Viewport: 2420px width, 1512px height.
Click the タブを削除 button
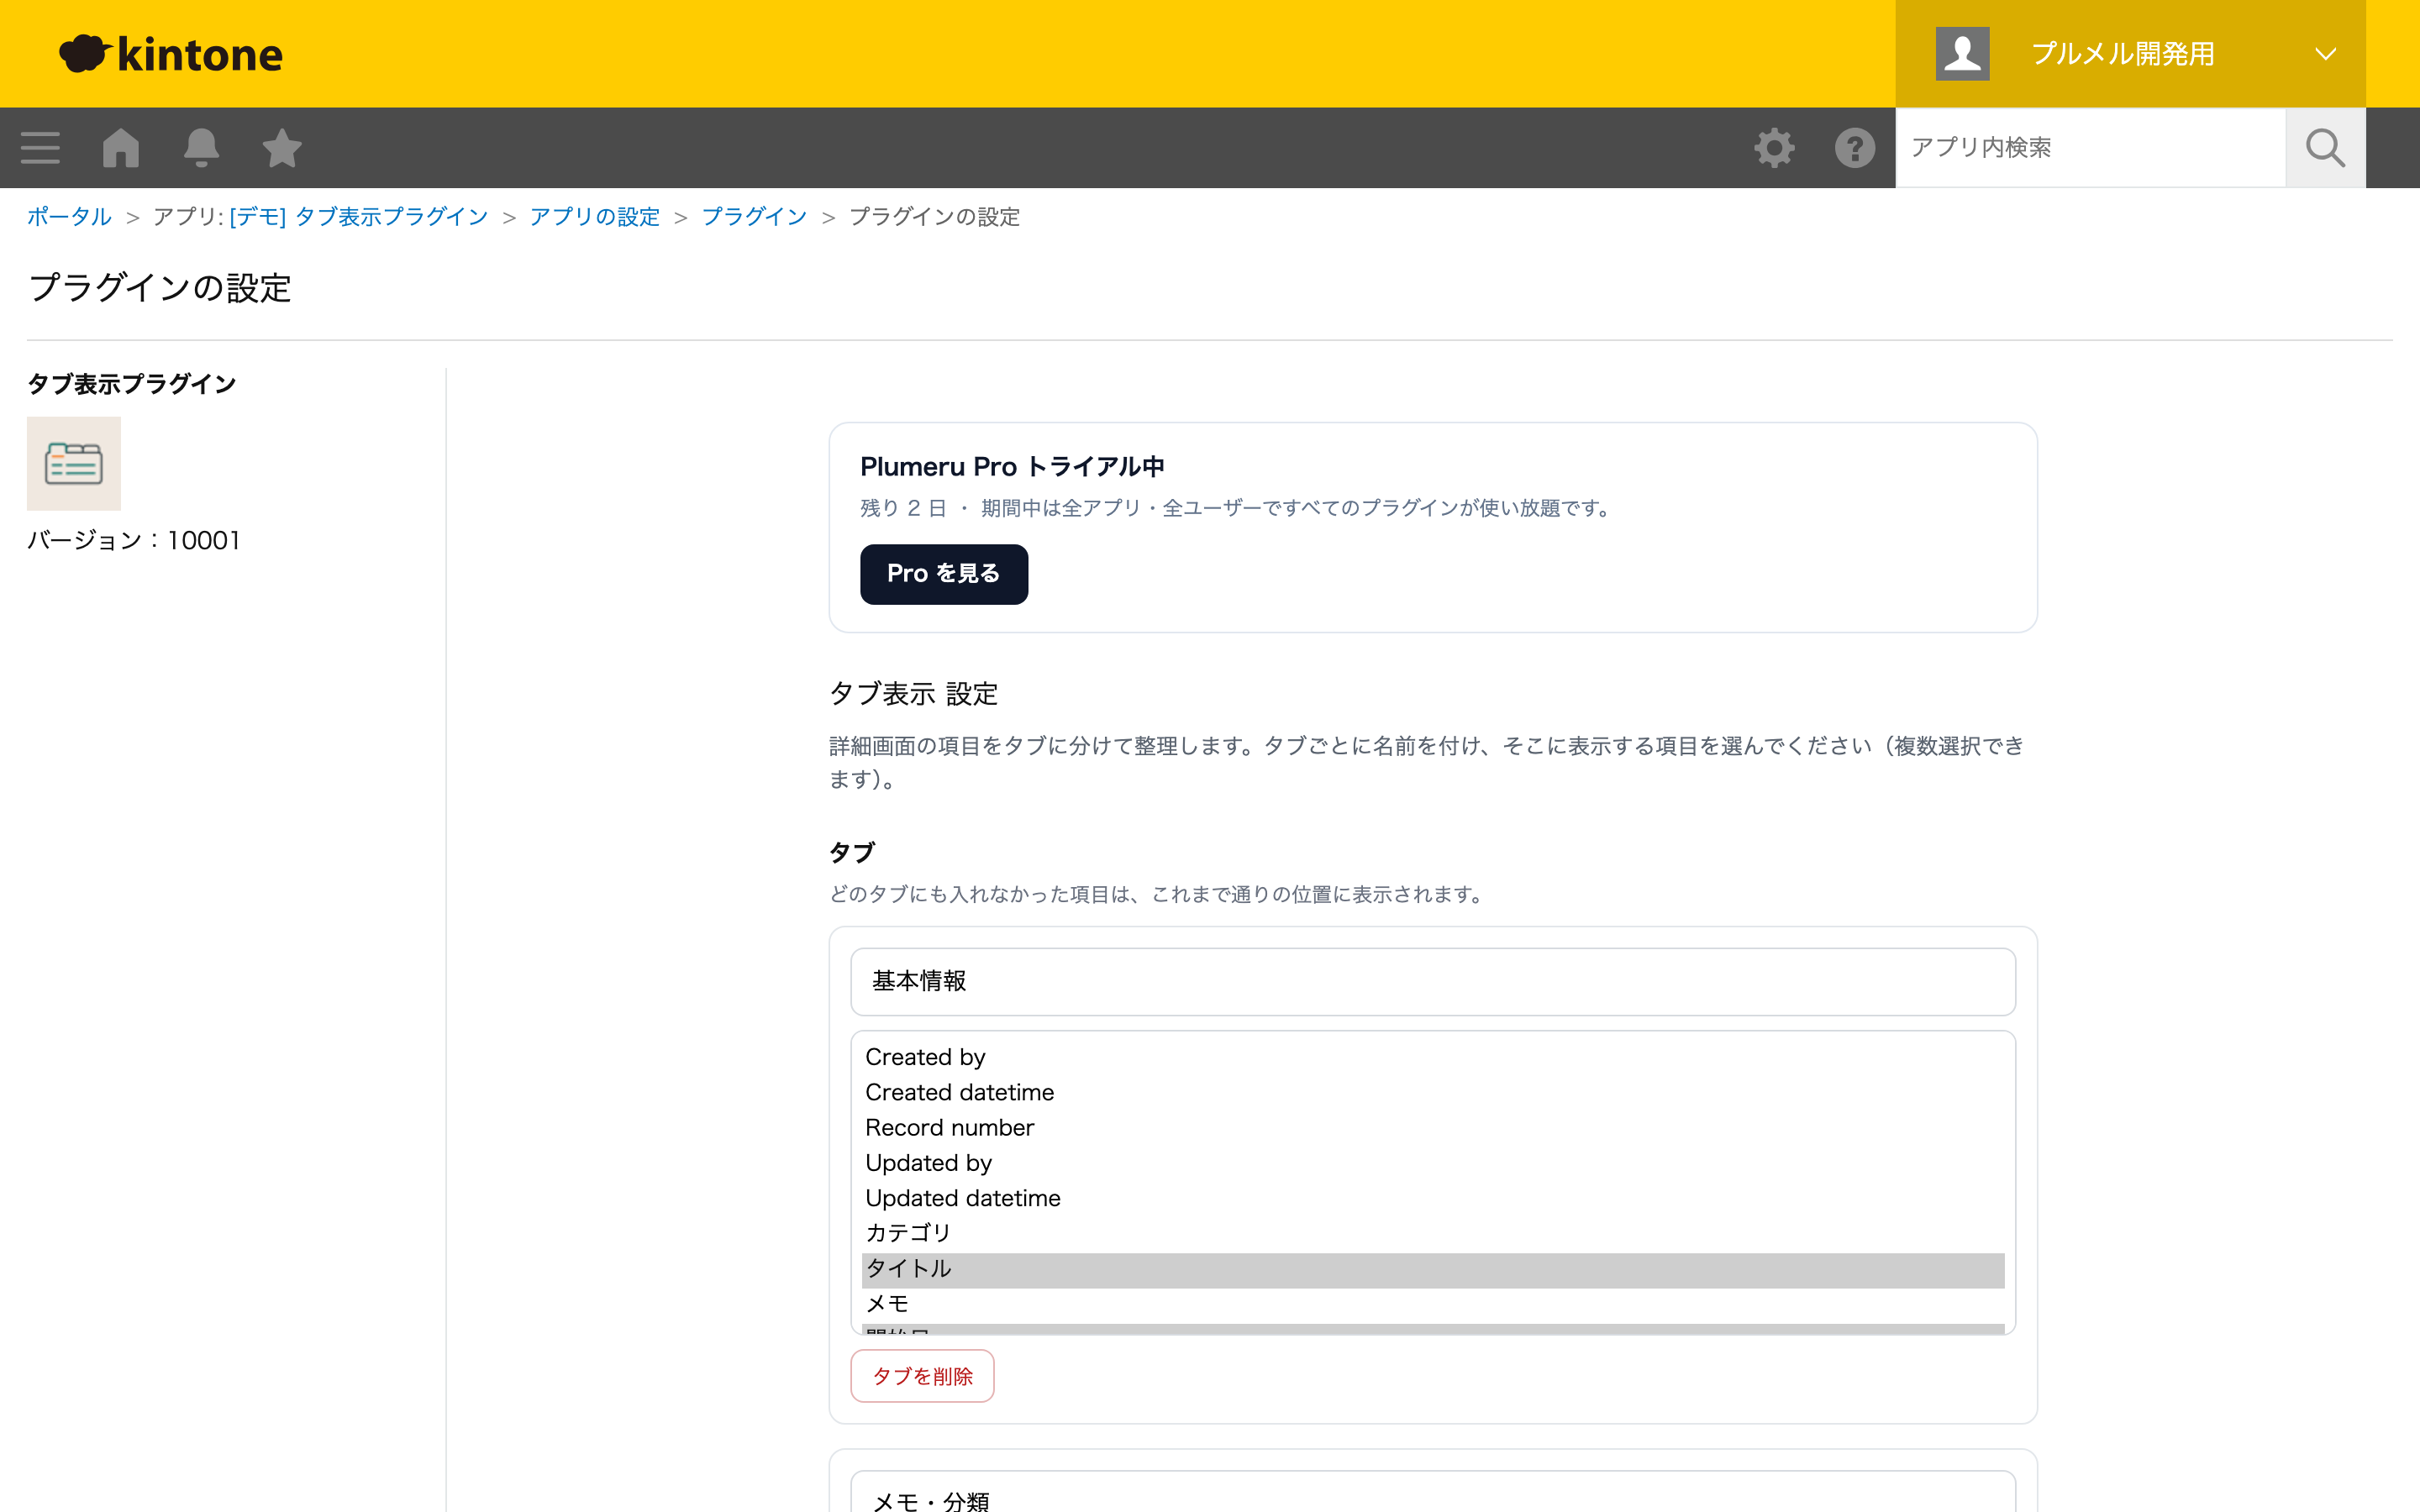[922, 1376]
